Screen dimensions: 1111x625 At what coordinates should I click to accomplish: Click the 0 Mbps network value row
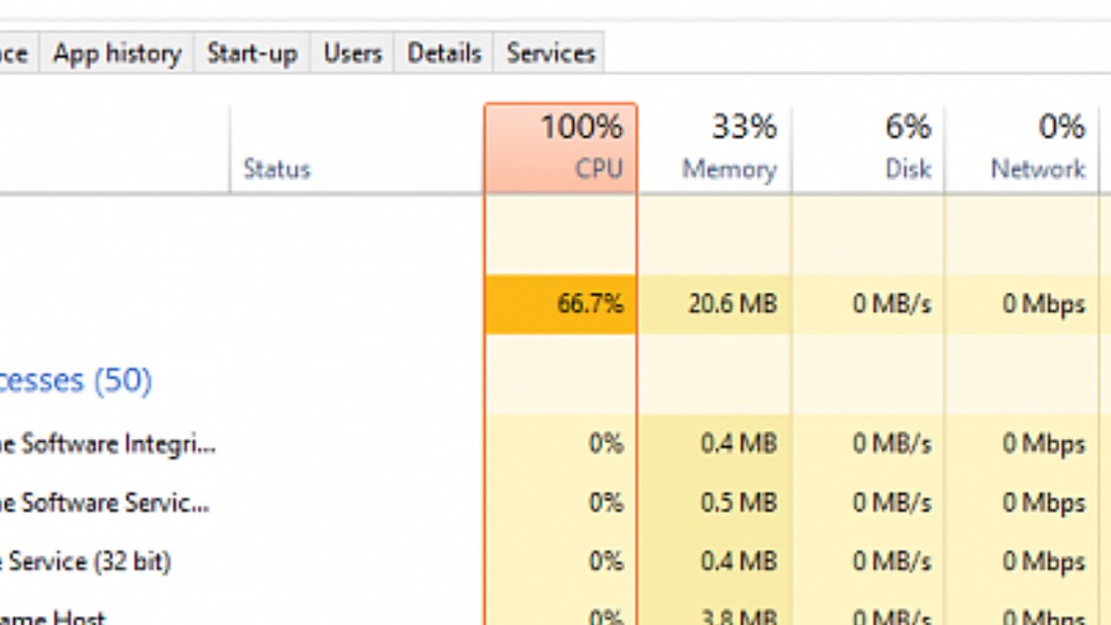point(1042,304)
